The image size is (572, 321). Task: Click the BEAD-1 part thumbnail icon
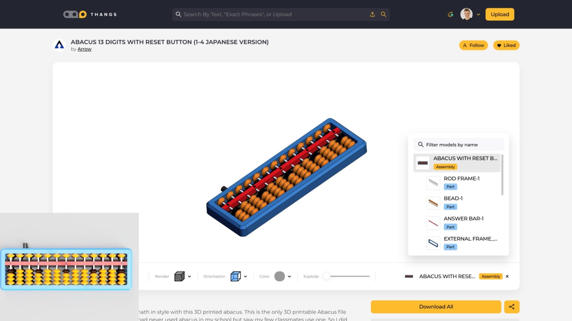pyautogui.click(x=433, y=202)
